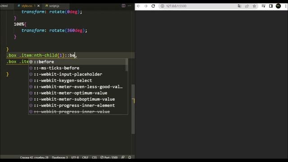288x162 pixels.
Task: Click the browser back arrow
Action: tap(139, 6)
